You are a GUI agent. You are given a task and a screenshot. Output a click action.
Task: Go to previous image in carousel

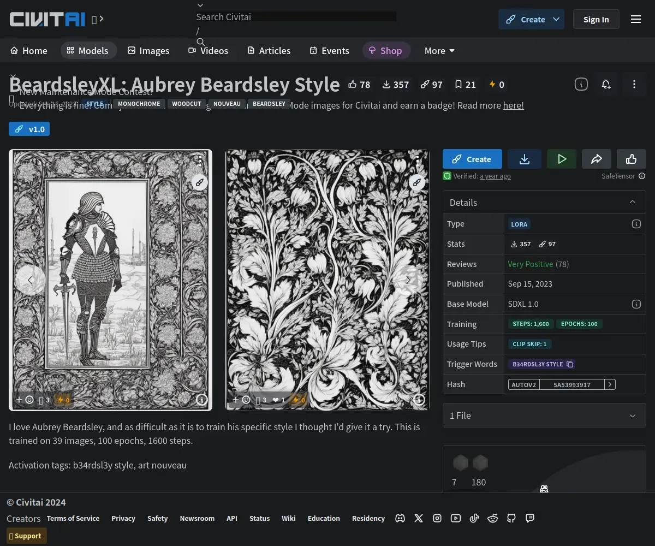click(29, 280)
